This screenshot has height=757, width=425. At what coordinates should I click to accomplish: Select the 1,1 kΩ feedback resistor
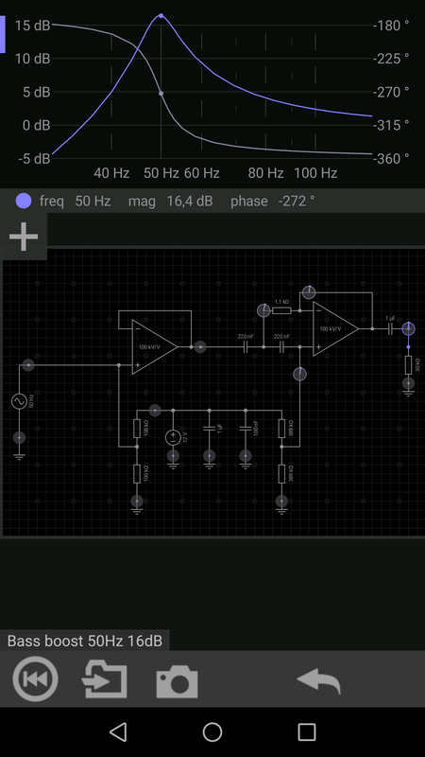tap(281, 310)
